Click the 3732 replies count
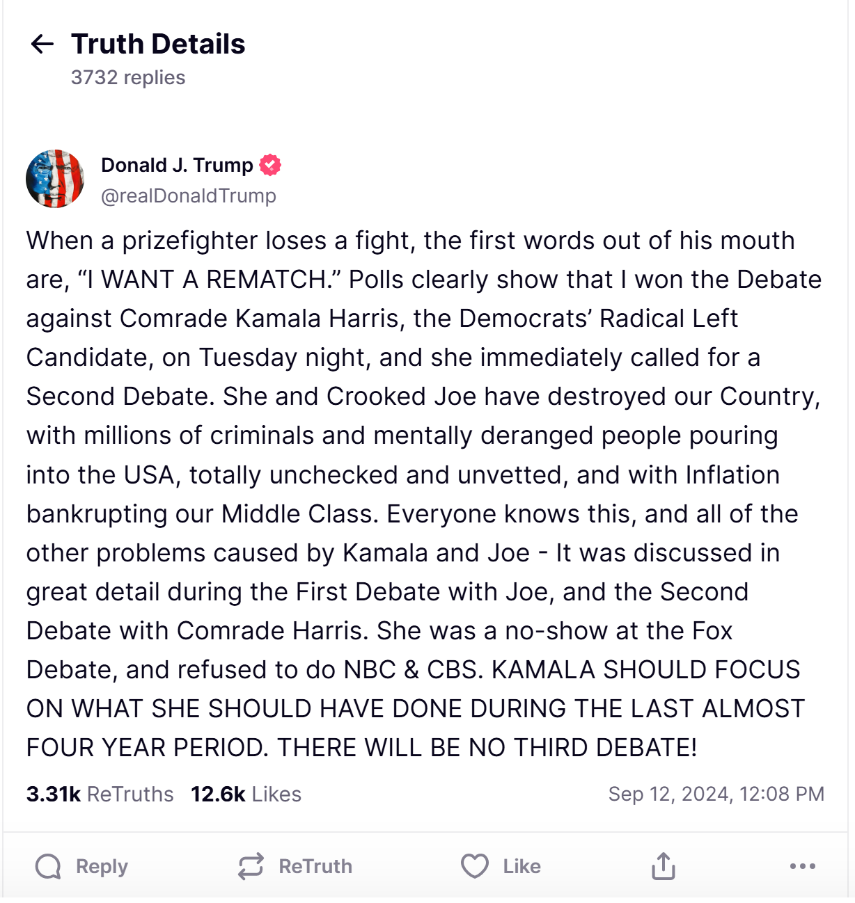This screenshot has height=903, width=855. 128,77
